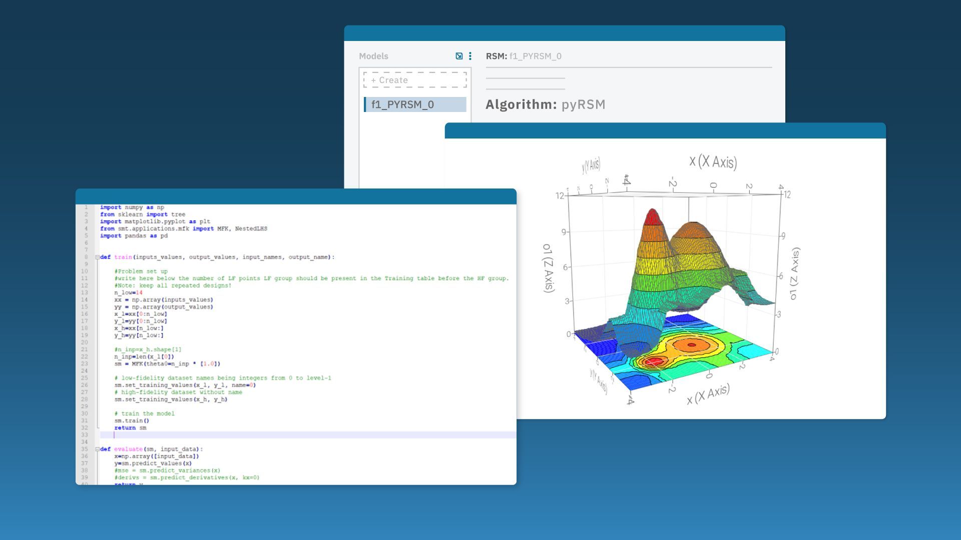Click the + Create model button
This screenshot has width=961, height=540.
pos(415,80)
